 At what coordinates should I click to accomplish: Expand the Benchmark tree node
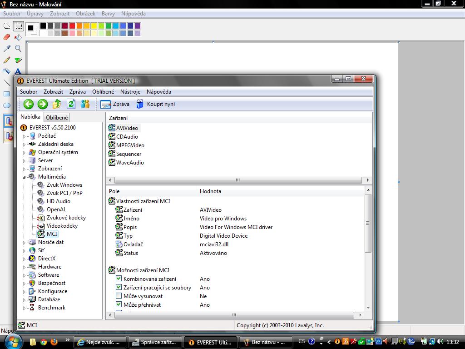coord(25,308)
